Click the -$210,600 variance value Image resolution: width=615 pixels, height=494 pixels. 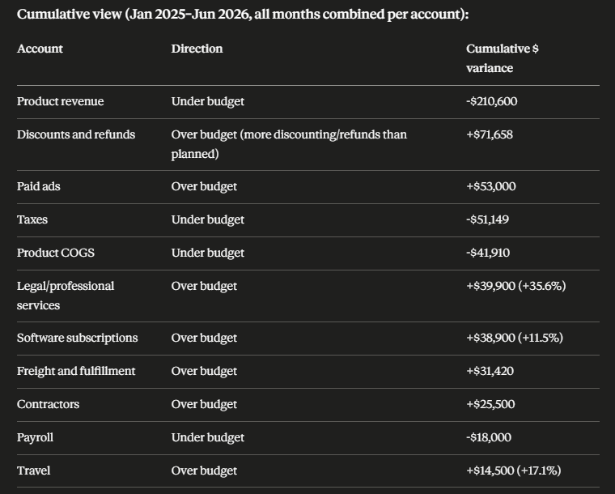point(491,101)
